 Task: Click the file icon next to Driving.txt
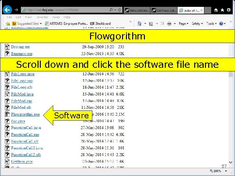click(7, 47)
